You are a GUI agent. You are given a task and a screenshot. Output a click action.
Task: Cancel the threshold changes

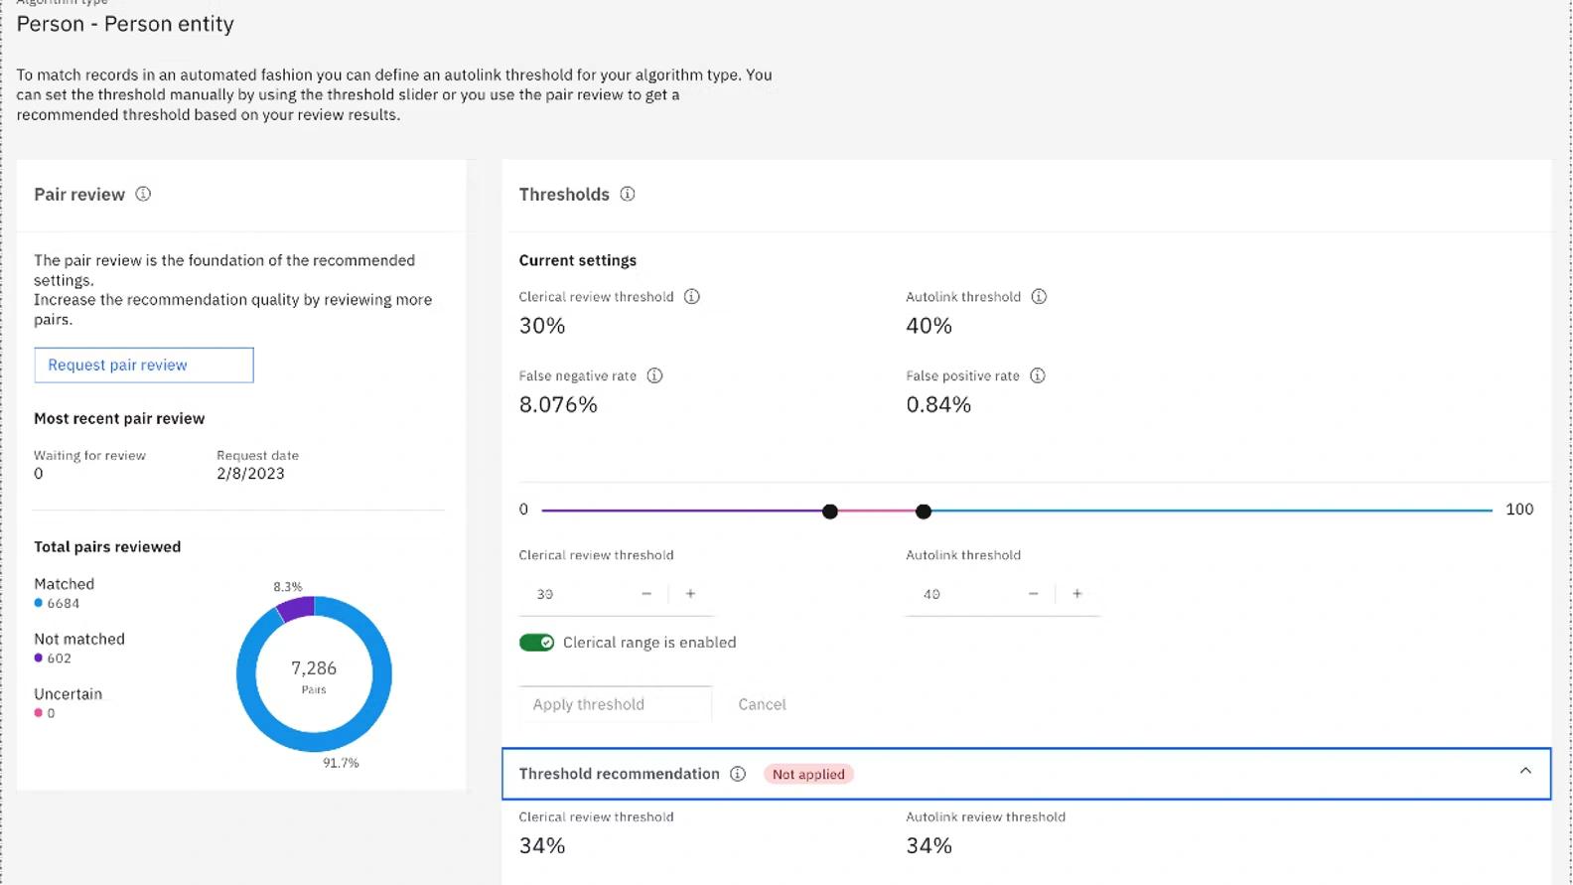[x=762, y=704]
